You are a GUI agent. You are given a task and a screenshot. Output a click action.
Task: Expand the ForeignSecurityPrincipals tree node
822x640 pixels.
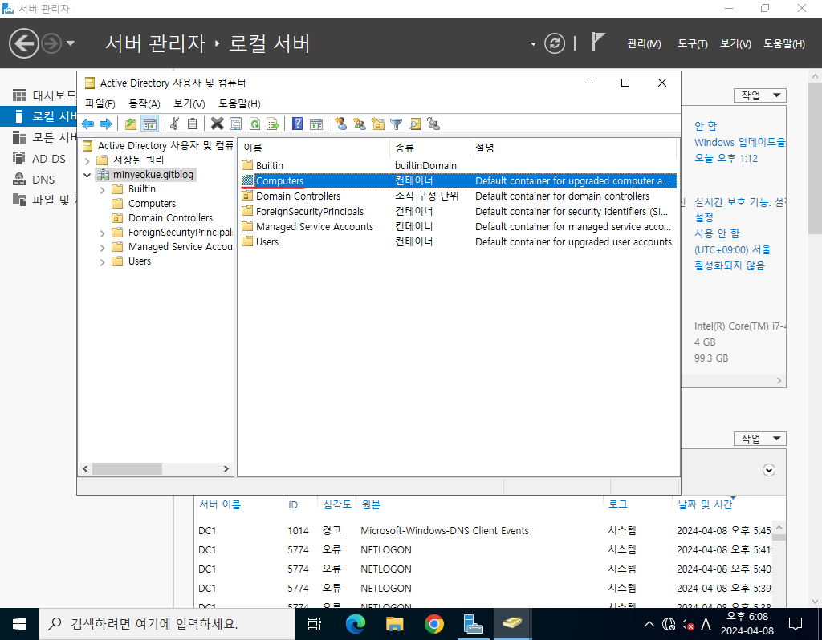click(102, 233)
